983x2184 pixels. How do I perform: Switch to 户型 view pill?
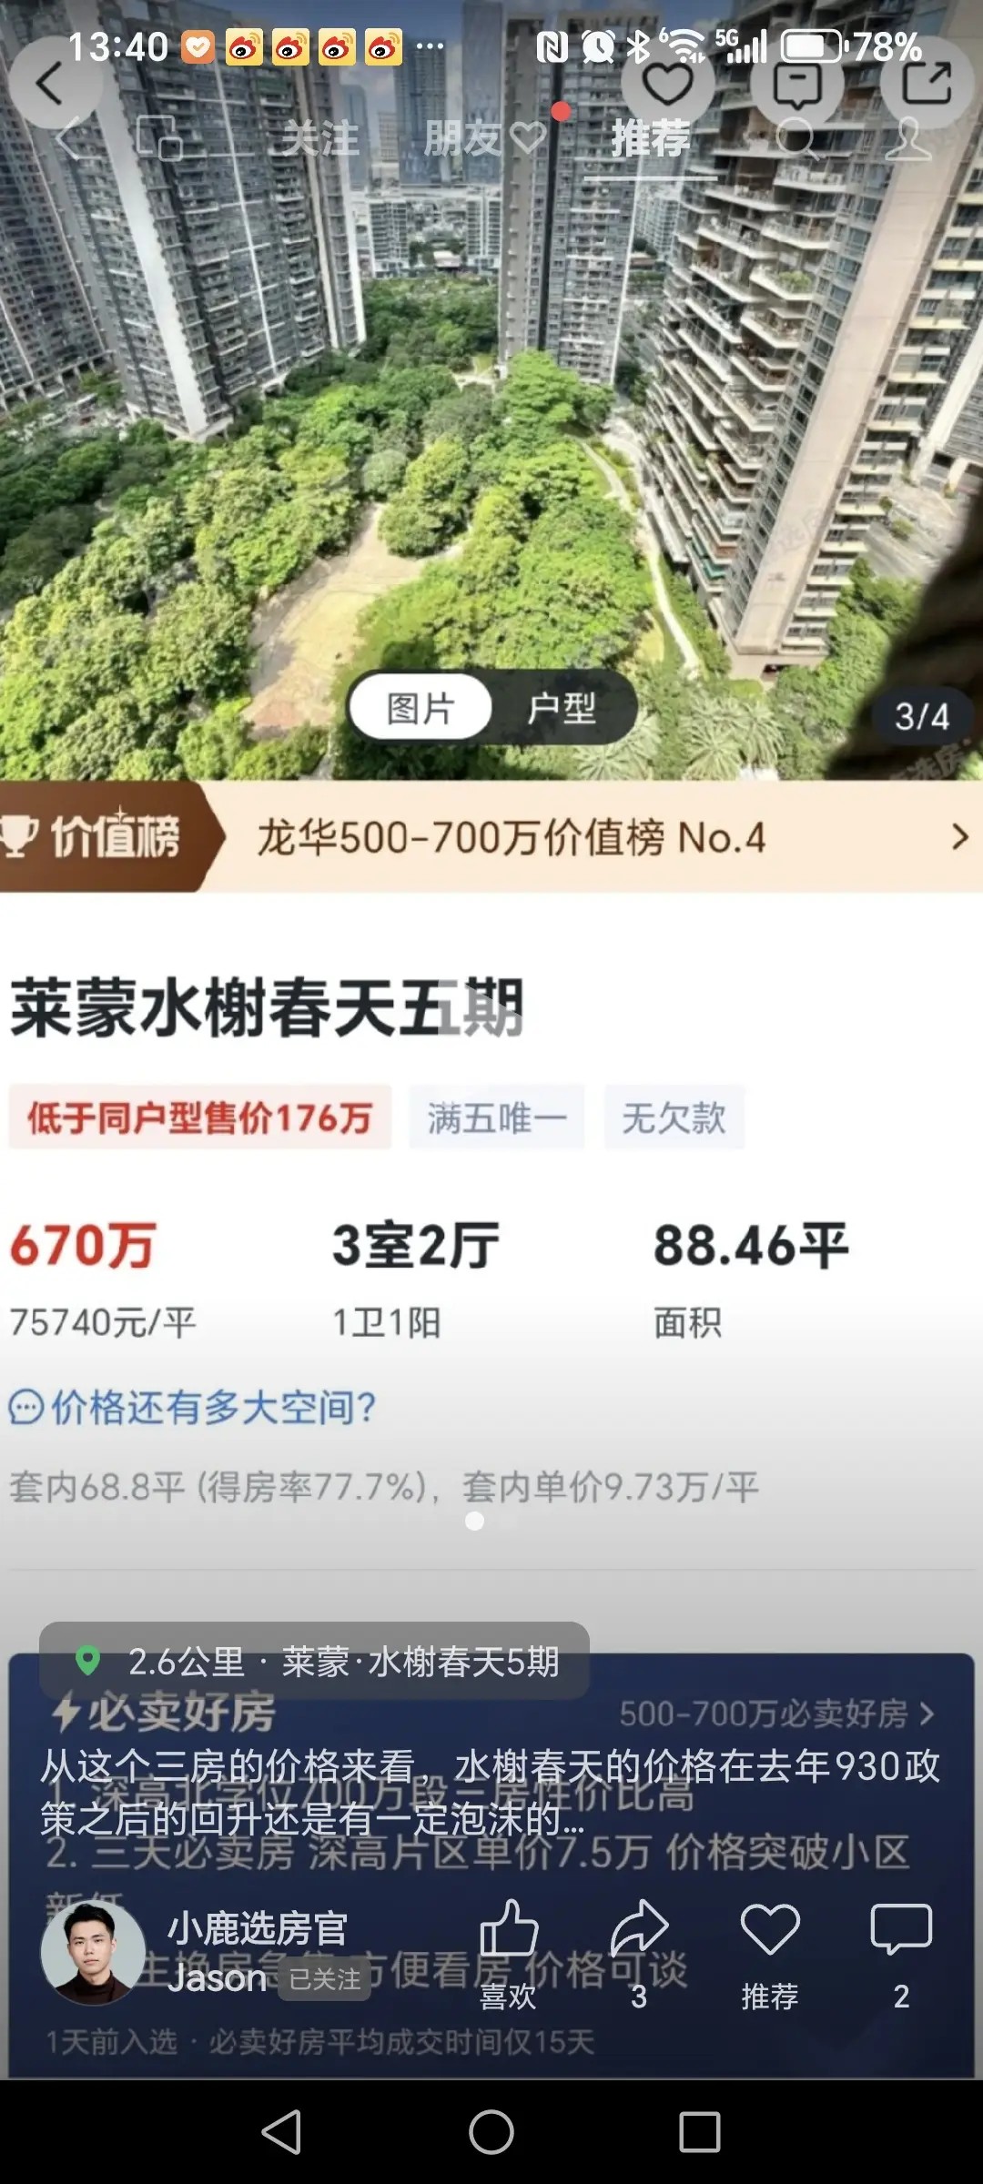tap(562, 707)
